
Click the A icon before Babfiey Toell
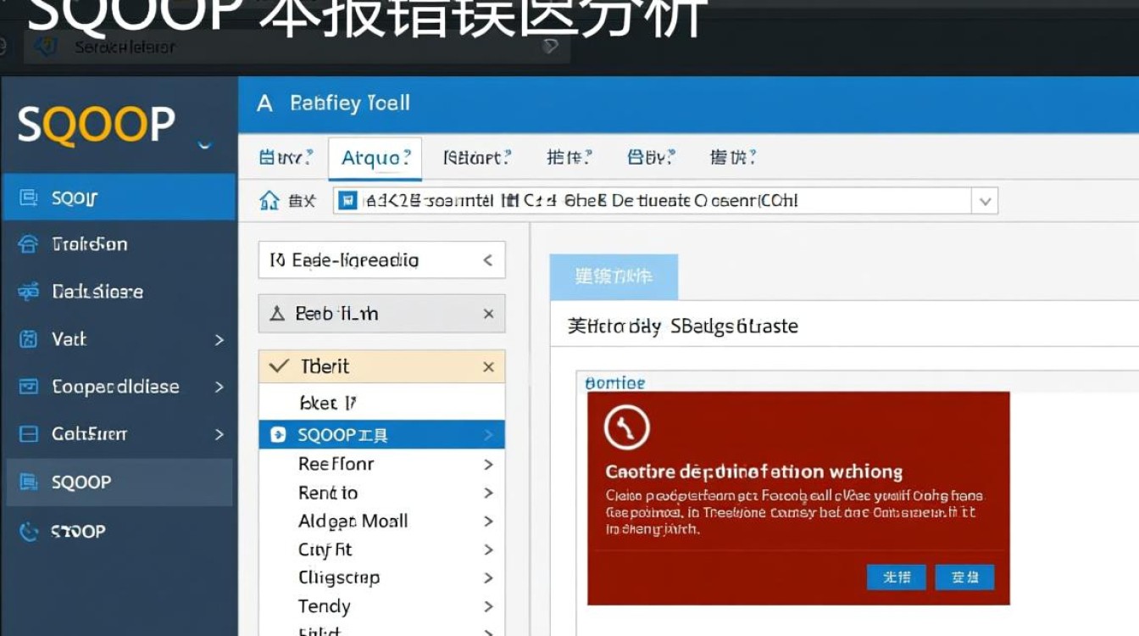tap(264, 103)
